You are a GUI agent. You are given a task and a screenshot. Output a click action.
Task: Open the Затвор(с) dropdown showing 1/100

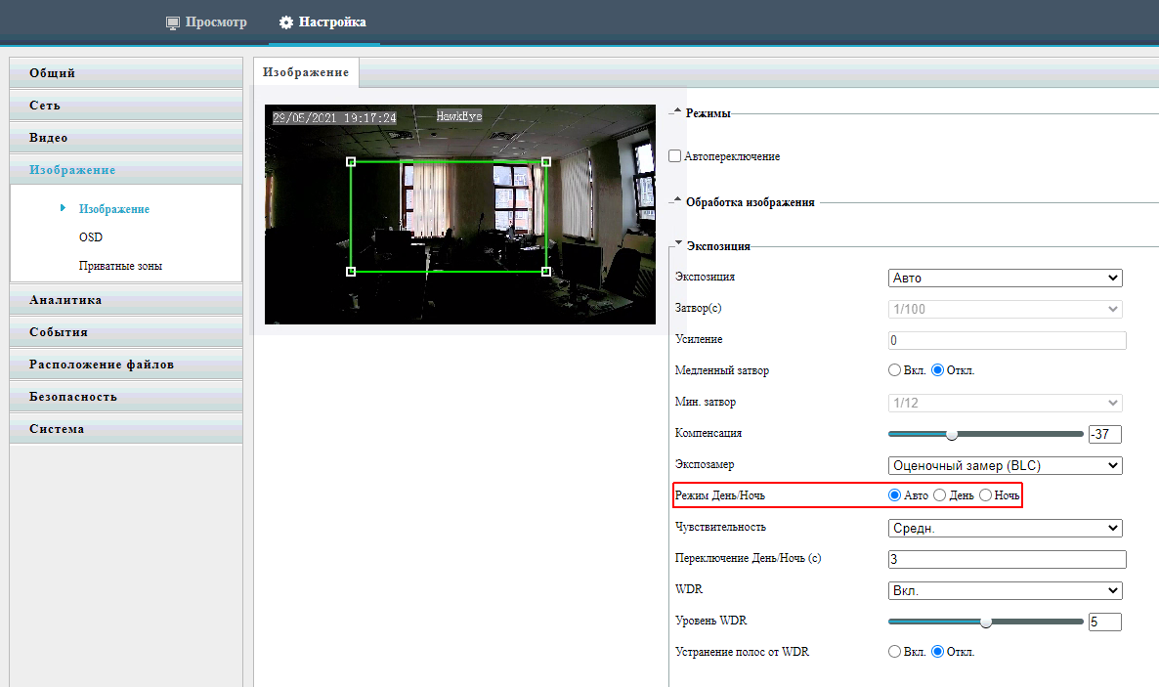point(1006,309)
